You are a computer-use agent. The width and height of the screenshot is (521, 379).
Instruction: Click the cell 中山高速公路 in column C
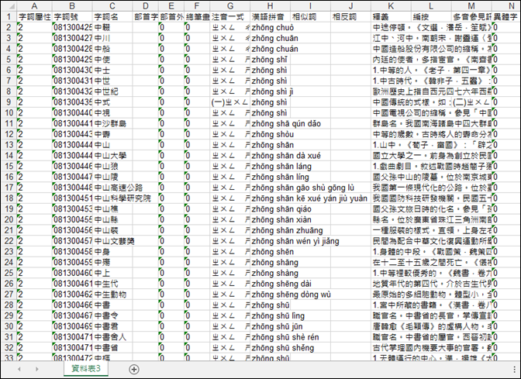coord(112,188)
